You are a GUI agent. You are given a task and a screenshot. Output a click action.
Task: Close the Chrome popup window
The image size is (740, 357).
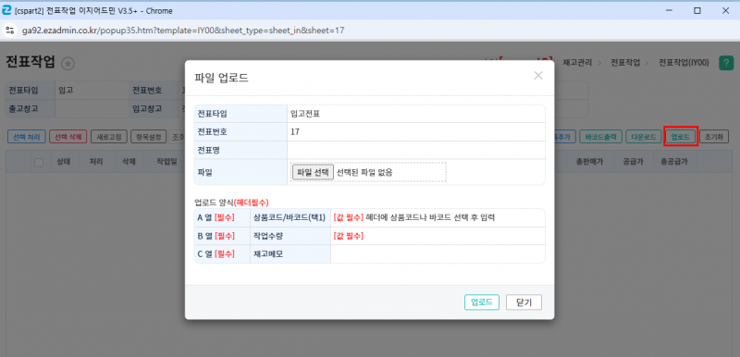pos(725,10)
